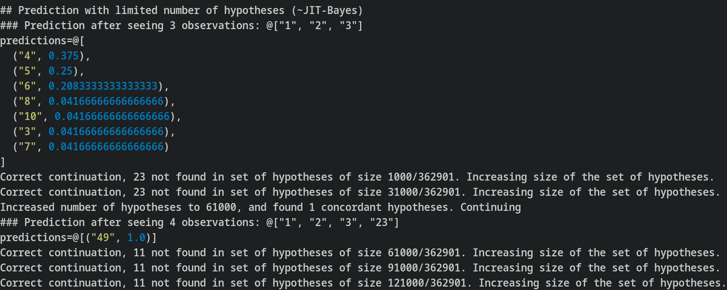
Task: Click the word 'Continuing' in the output
Action: (491, 207)
